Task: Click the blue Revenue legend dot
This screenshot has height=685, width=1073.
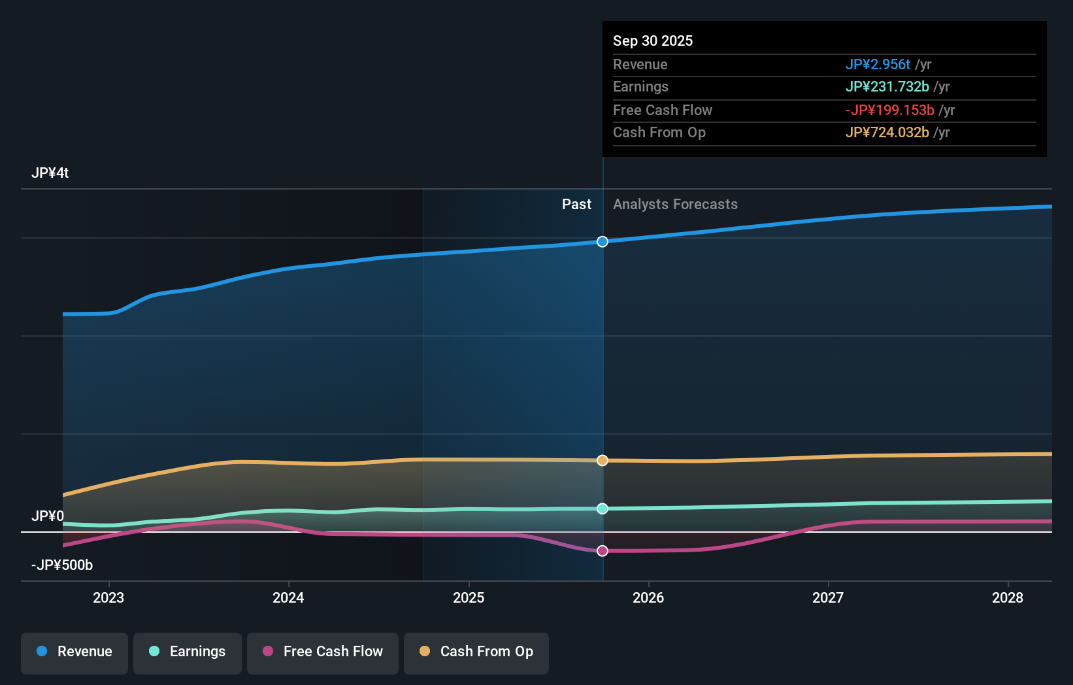Action: (x=42, y=651)
